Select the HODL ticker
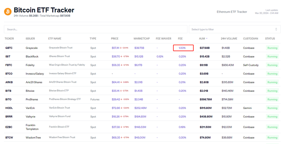 coord(9,108)
